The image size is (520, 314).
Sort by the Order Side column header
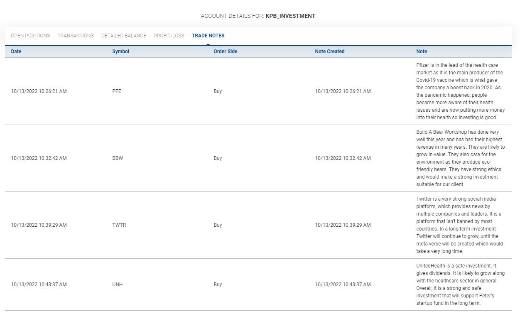tap(226, 52)
